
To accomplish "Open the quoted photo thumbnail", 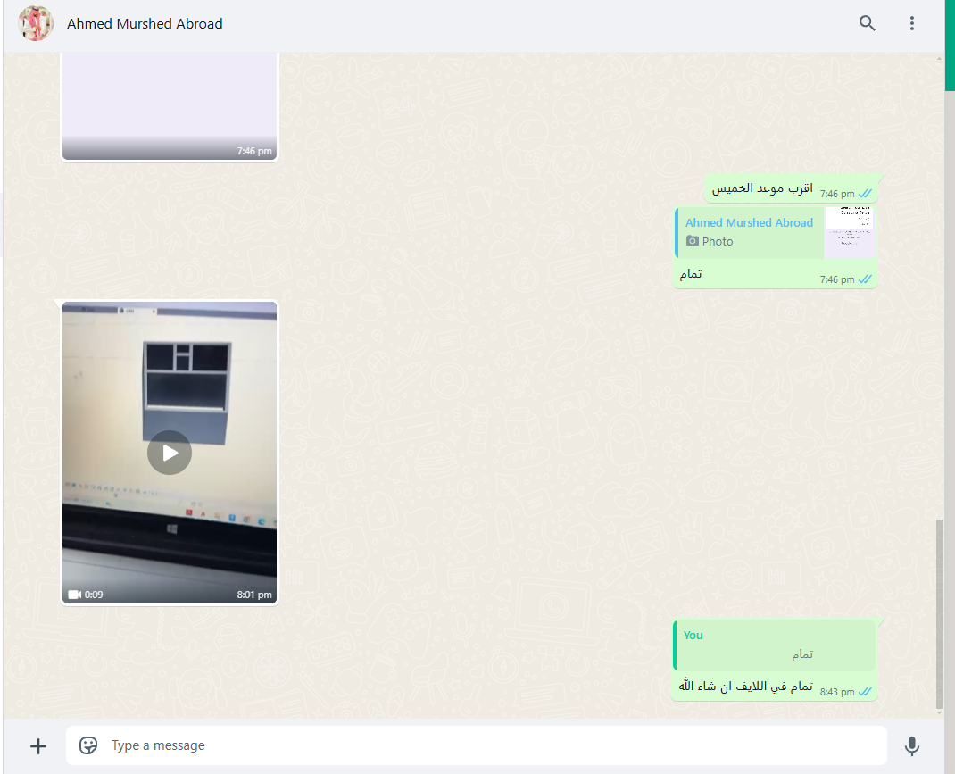I will click(x=849, y=233).
